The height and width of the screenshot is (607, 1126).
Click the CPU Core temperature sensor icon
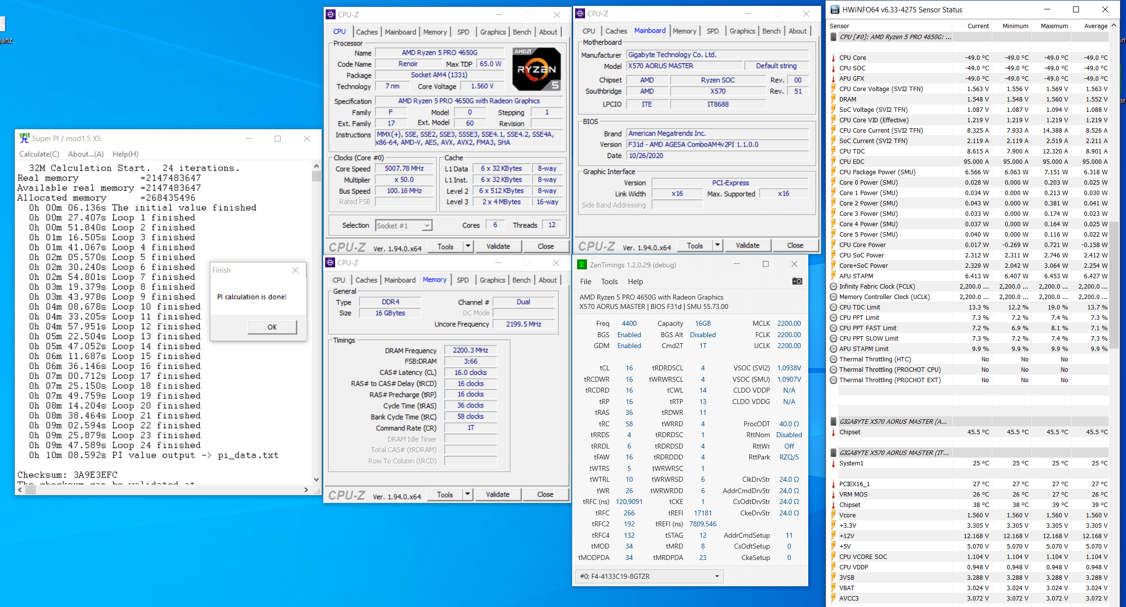[833, 58]
